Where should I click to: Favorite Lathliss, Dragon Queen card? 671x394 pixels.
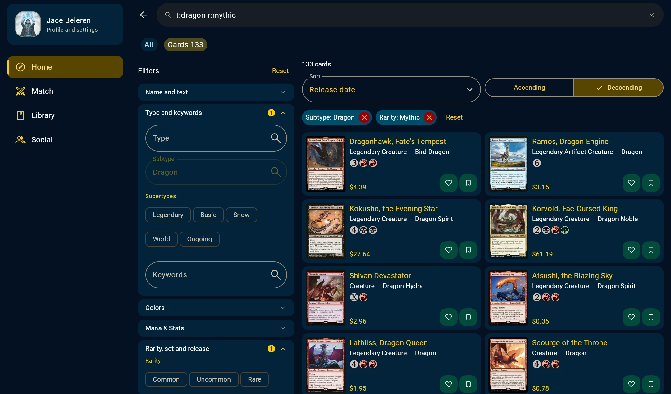449,384
